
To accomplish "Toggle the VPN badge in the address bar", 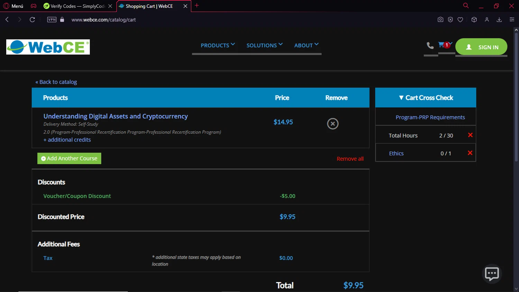I will coord(52,20).
